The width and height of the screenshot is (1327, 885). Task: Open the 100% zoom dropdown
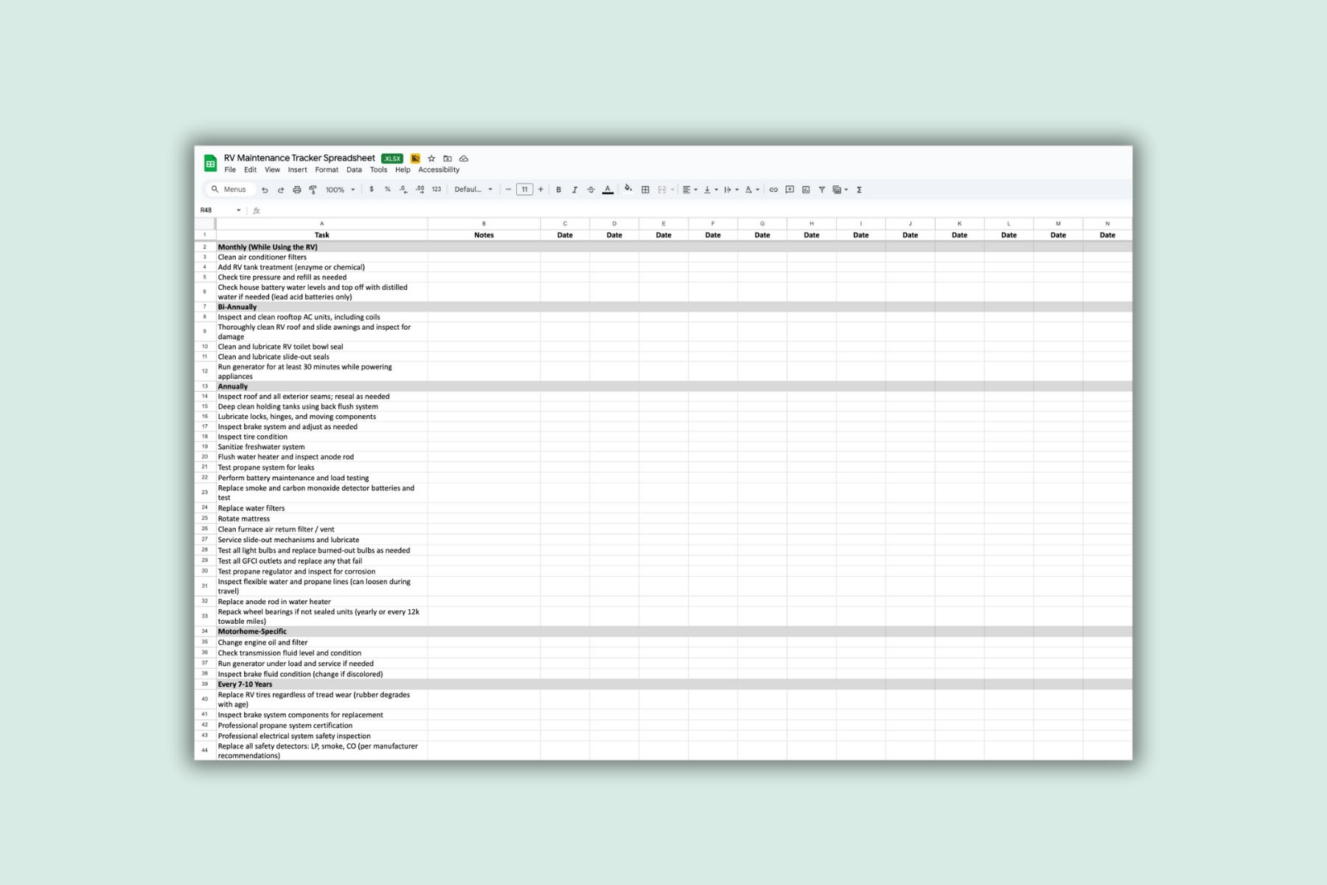click(x=340, y=190)
